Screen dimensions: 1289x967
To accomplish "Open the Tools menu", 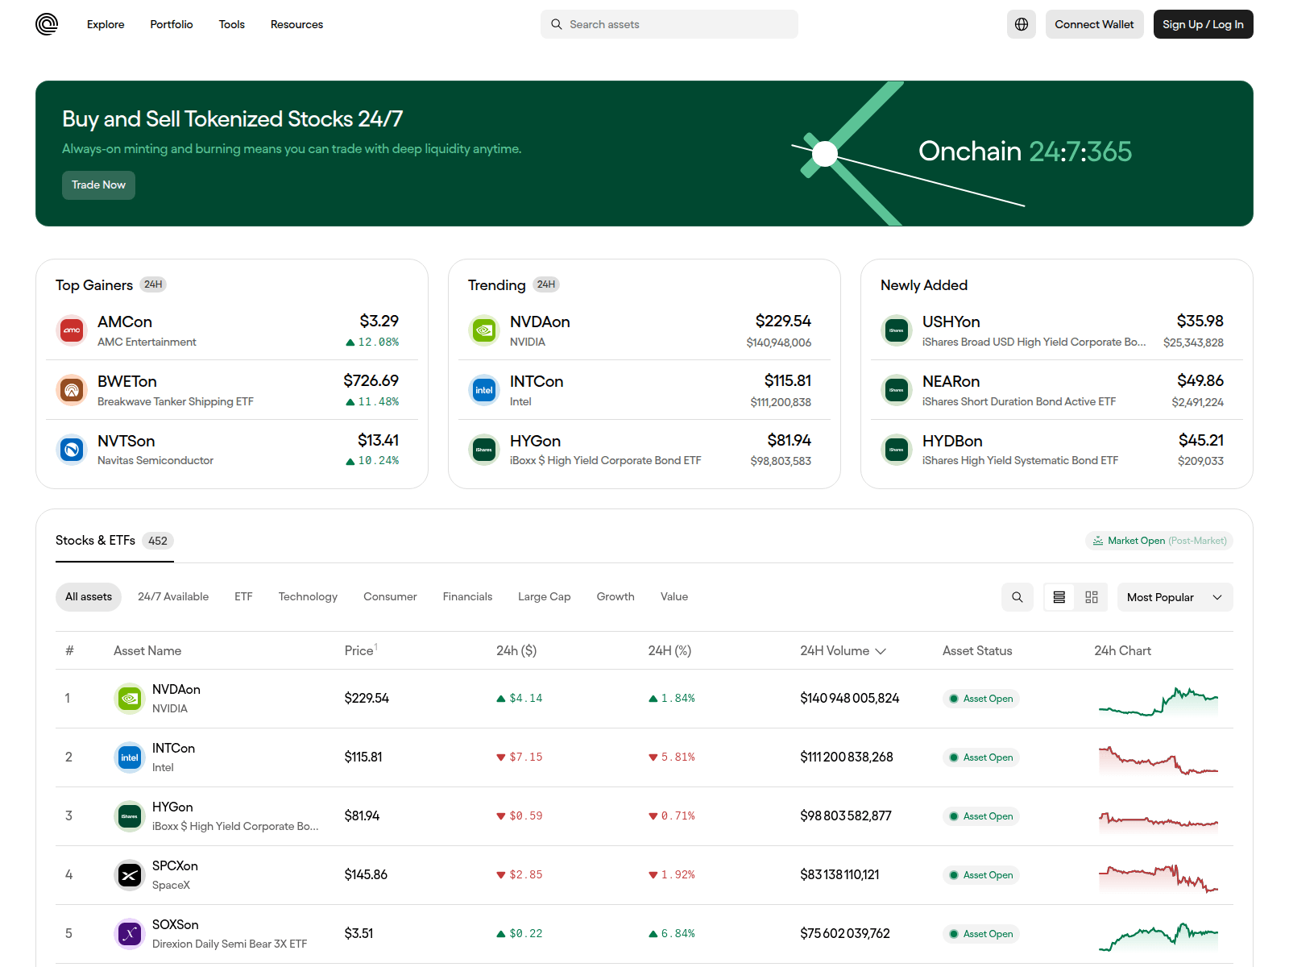I will tap(232, 24).
